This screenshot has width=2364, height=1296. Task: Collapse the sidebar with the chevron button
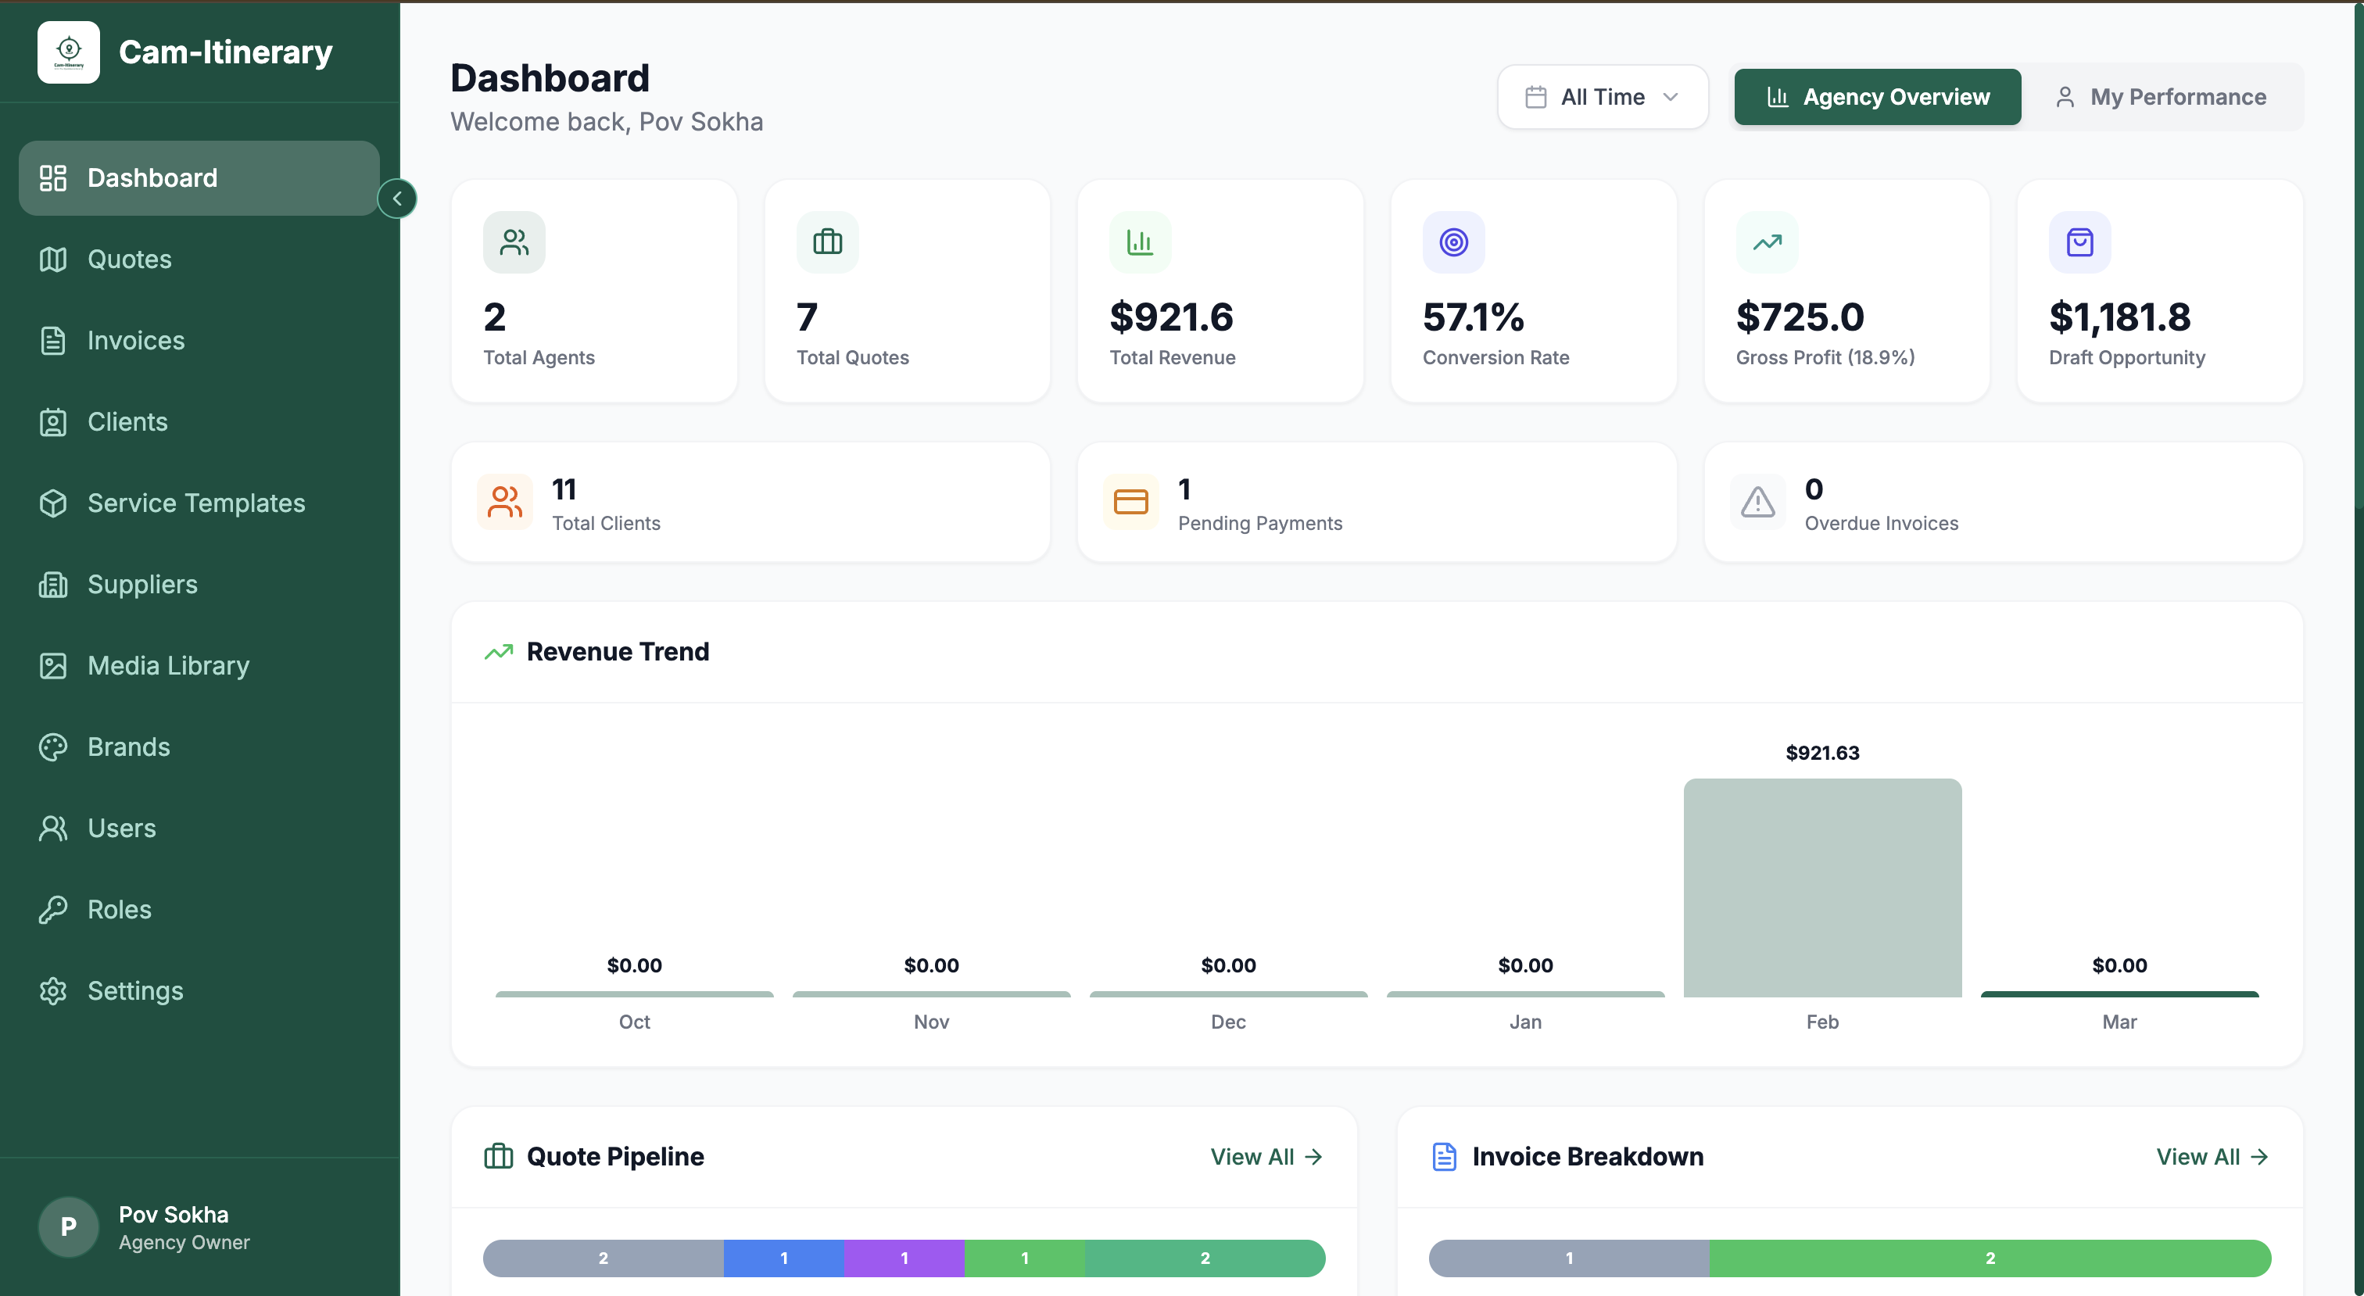coord(396,199)
